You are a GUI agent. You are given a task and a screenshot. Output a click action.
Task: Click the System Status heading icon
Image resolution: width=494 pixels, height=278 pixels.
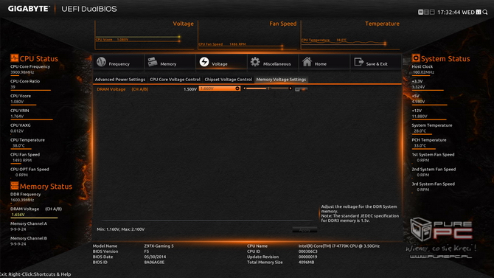416,58
